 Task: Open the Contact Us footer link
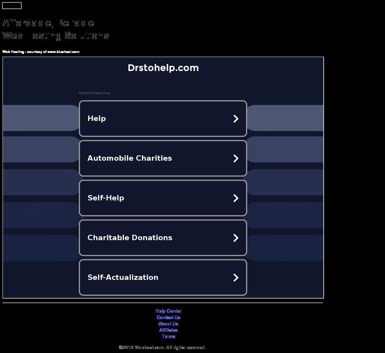click(168, 317)
